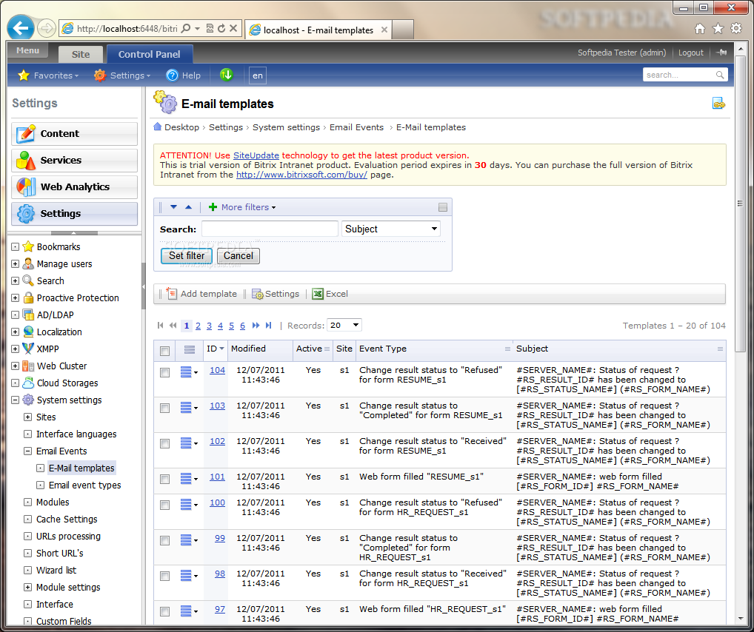Click the sidebar panel collapse handle

143,286
